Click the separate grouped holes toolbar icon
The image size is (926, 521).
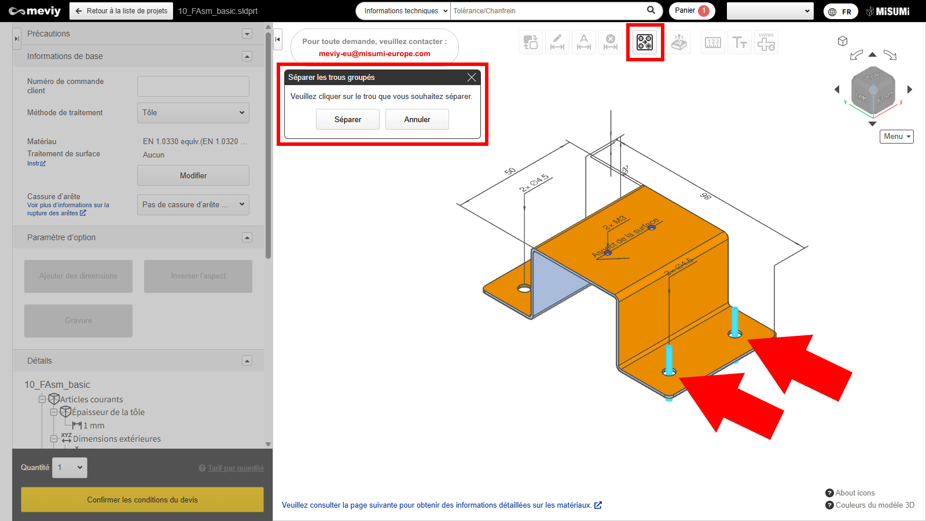click(x=645, y=42)
